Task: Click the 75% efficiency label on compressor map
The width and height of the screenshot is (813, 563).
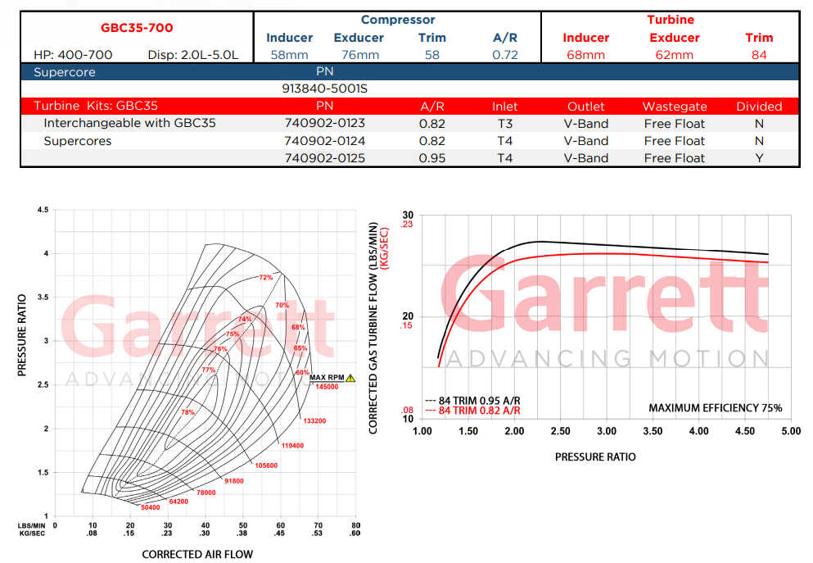Action: (x=233, y=334)
